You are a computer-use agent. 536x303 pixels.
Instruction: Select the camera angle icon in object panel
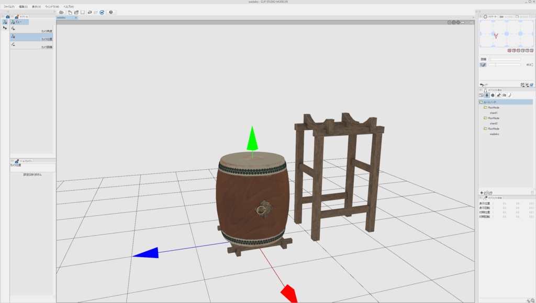click(x=504, y=95)
